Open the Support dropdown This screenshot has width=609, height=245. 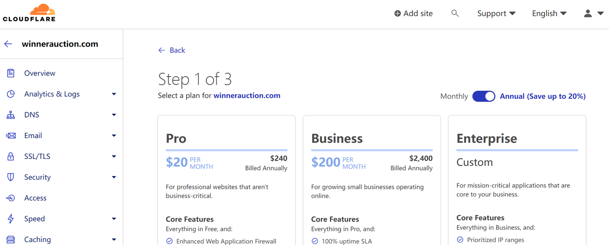pyautogui.click(x=496, y=13)
